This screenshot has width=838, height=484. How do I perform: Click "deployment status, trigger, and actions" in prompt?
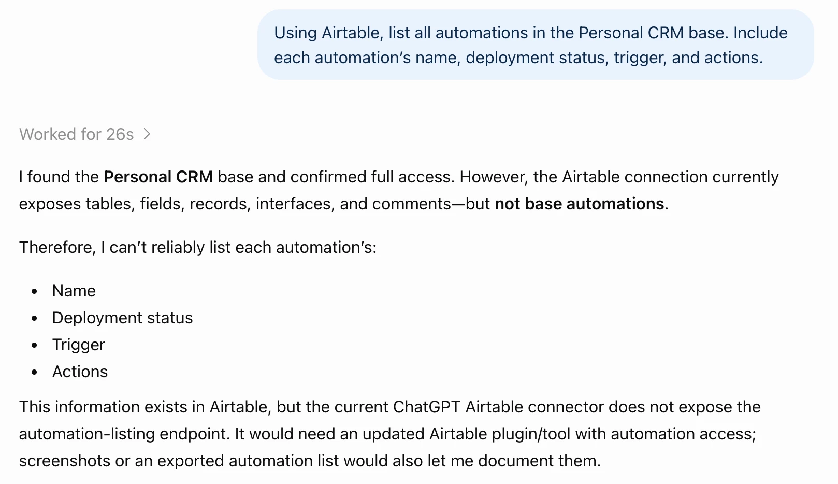click(614, 58)
